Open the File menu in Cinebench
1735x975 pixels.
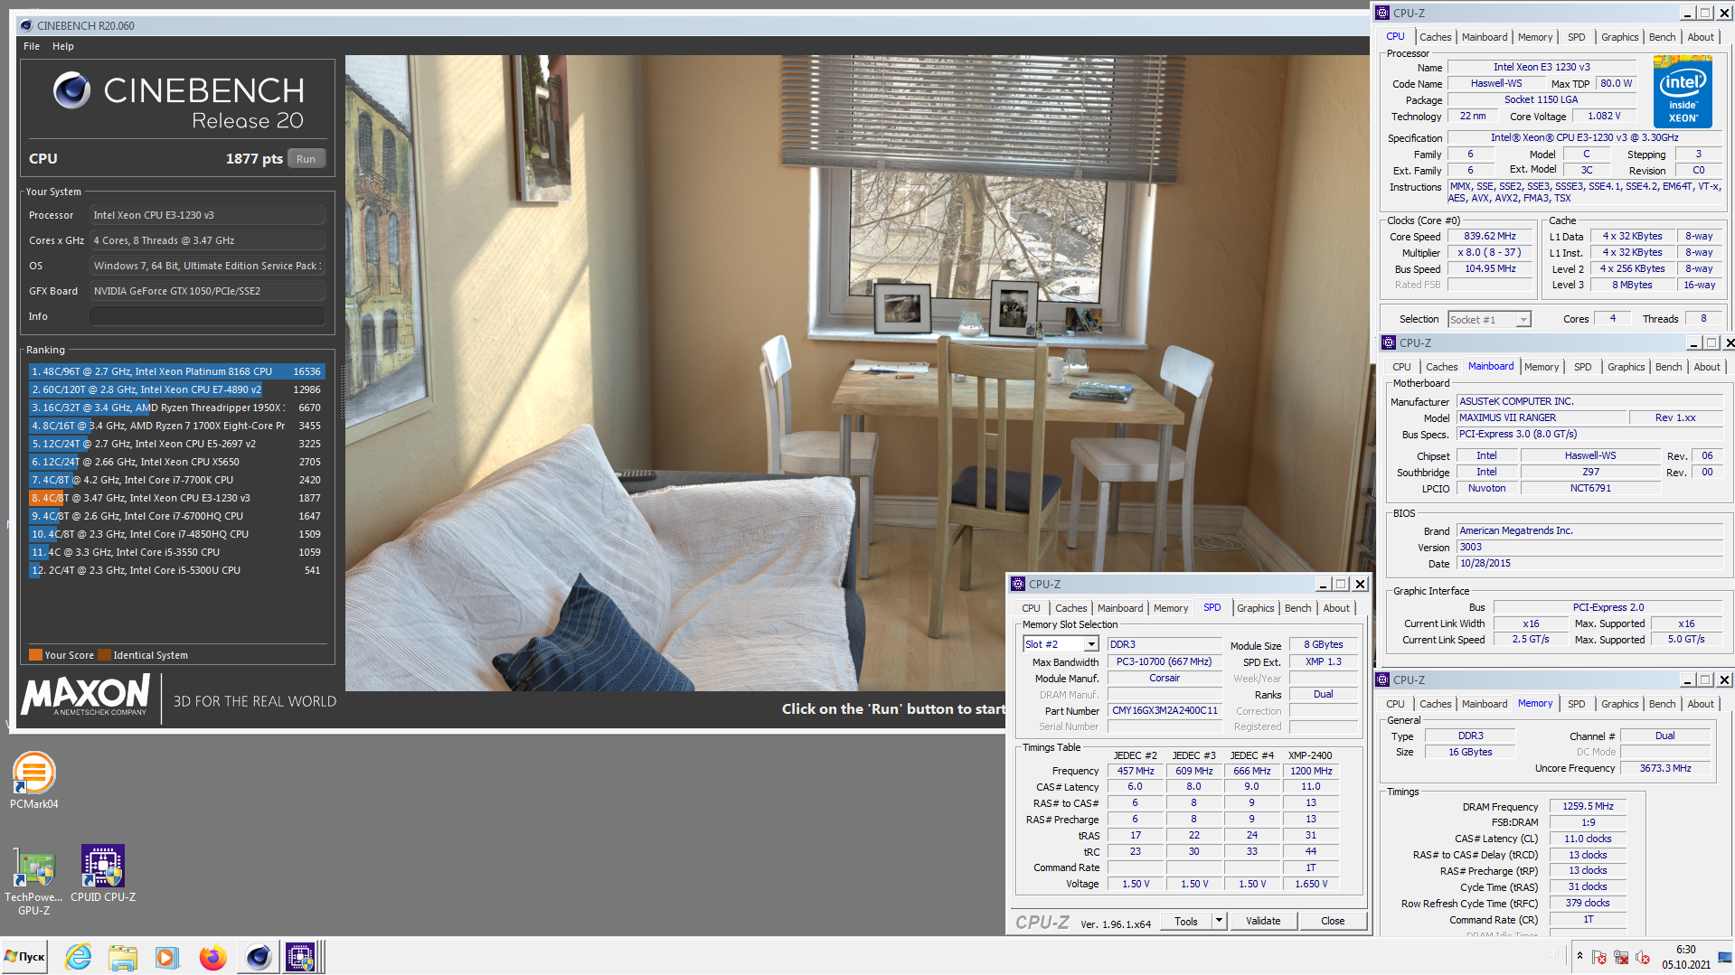(32, 46)
